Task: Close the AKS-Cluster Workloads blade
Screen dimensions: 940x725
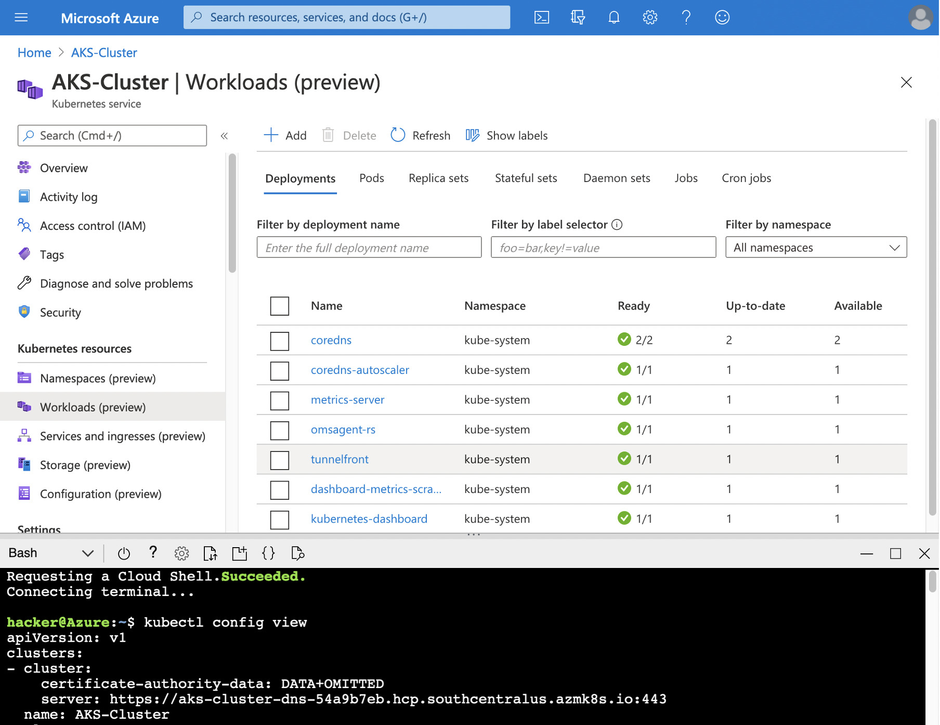Action: tap(906, 82)
